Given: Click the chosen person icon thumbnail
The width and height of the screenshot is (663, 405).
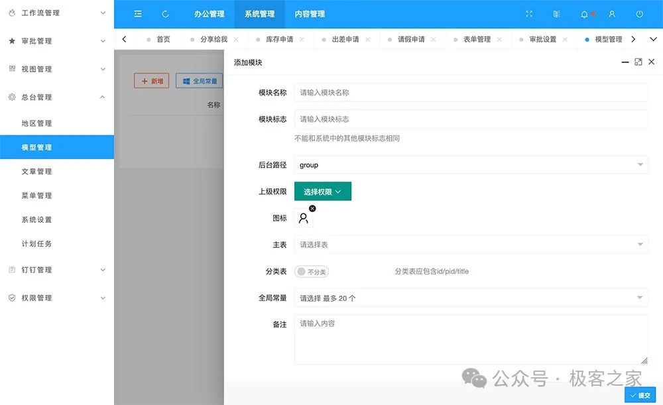Looking at the screenshot, I should (x=303, y=218).
